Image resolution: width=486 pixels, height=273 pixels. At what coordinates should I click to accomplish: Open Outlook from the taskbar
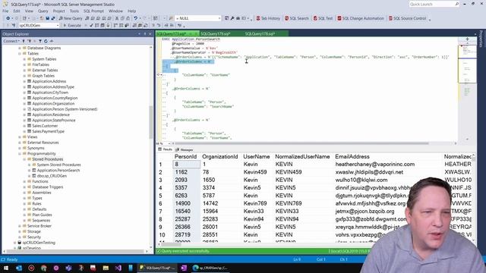point(18,268)
